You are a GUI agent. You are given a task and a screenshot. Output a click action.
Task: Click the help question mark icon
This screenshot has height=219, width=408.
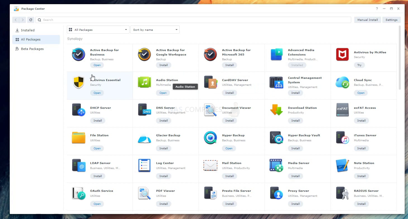377,9
